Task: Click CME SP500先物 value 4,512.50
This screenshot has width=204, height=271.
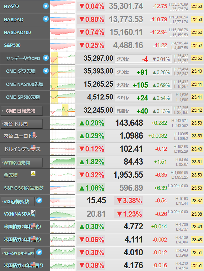Action: tap(100, 97)
